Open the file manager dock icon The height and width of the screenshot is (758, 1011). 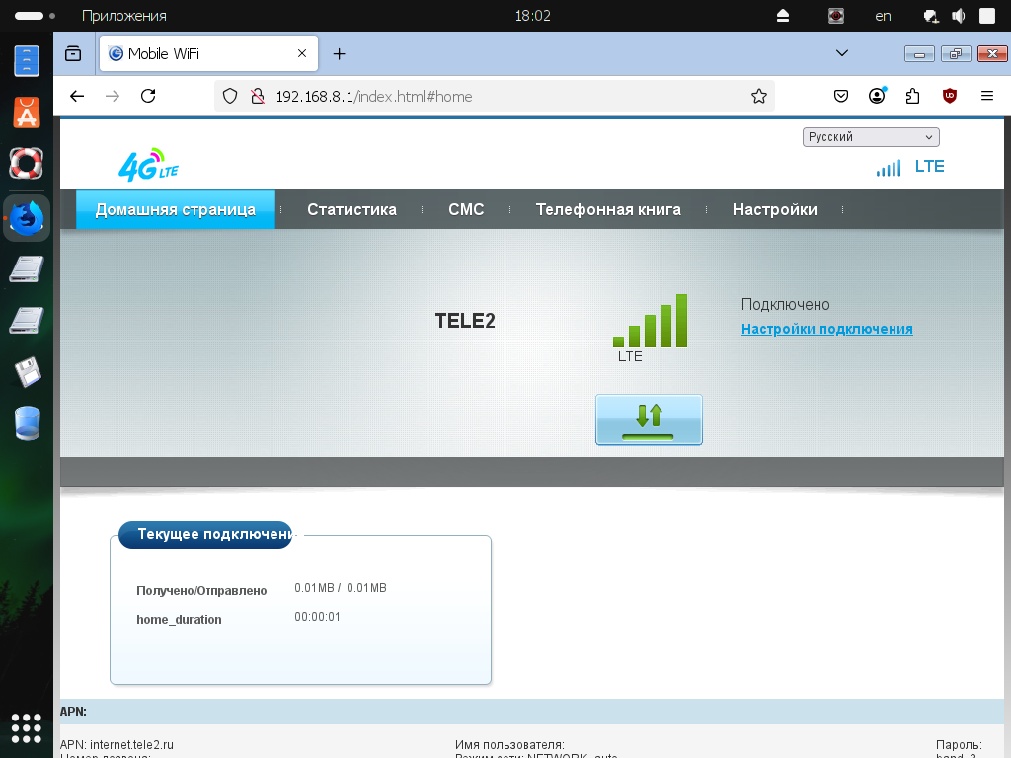tap(27, 61)
